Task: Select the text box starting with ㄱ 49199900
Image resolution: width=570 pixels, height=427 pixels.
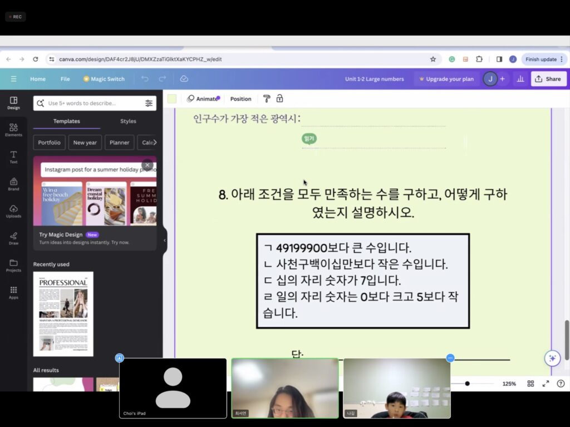Action: 363,281
